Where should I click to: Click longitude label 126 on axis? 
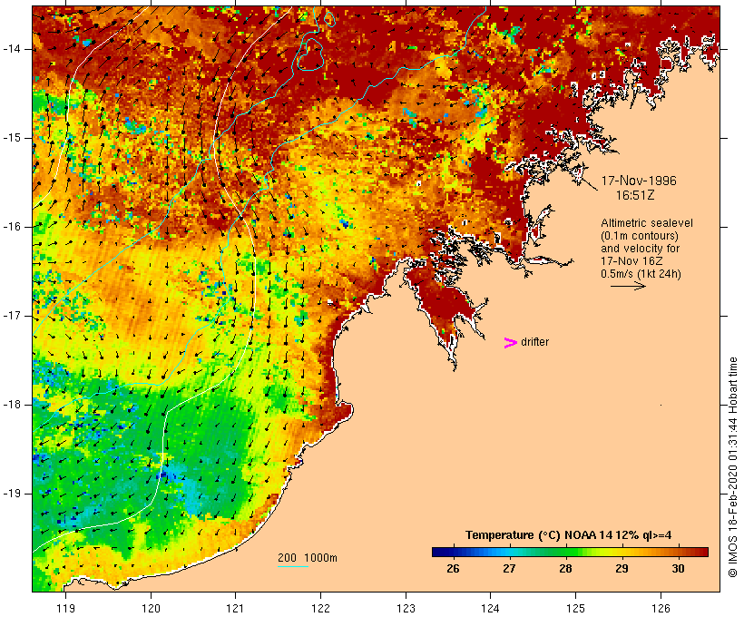coord(661,608)
